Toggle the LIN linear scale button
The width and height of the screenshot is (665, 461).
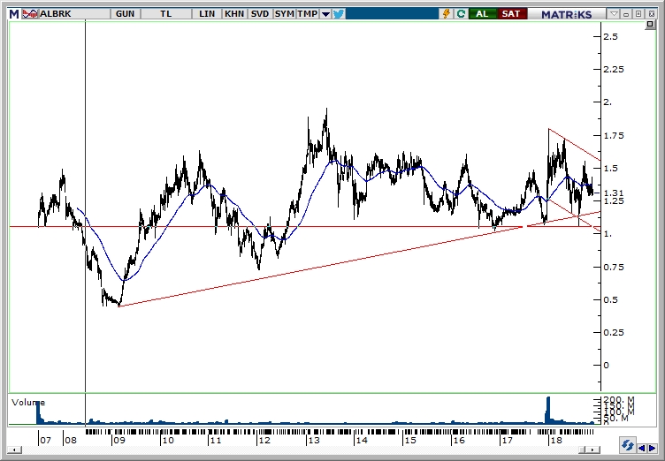(x=207, y=14)
